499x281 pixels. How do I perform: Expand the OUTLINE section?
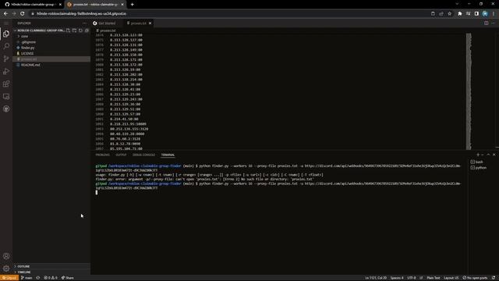[23, 266]
